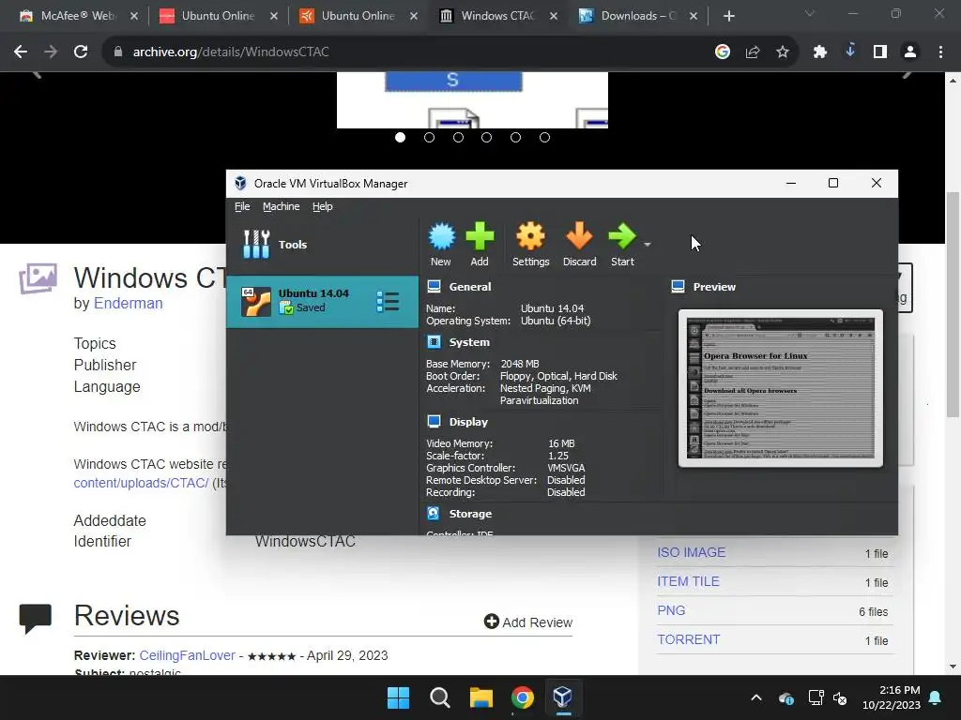Click General section header icon
The width and height of the screenshot is (961, 720).
(434, 286)
